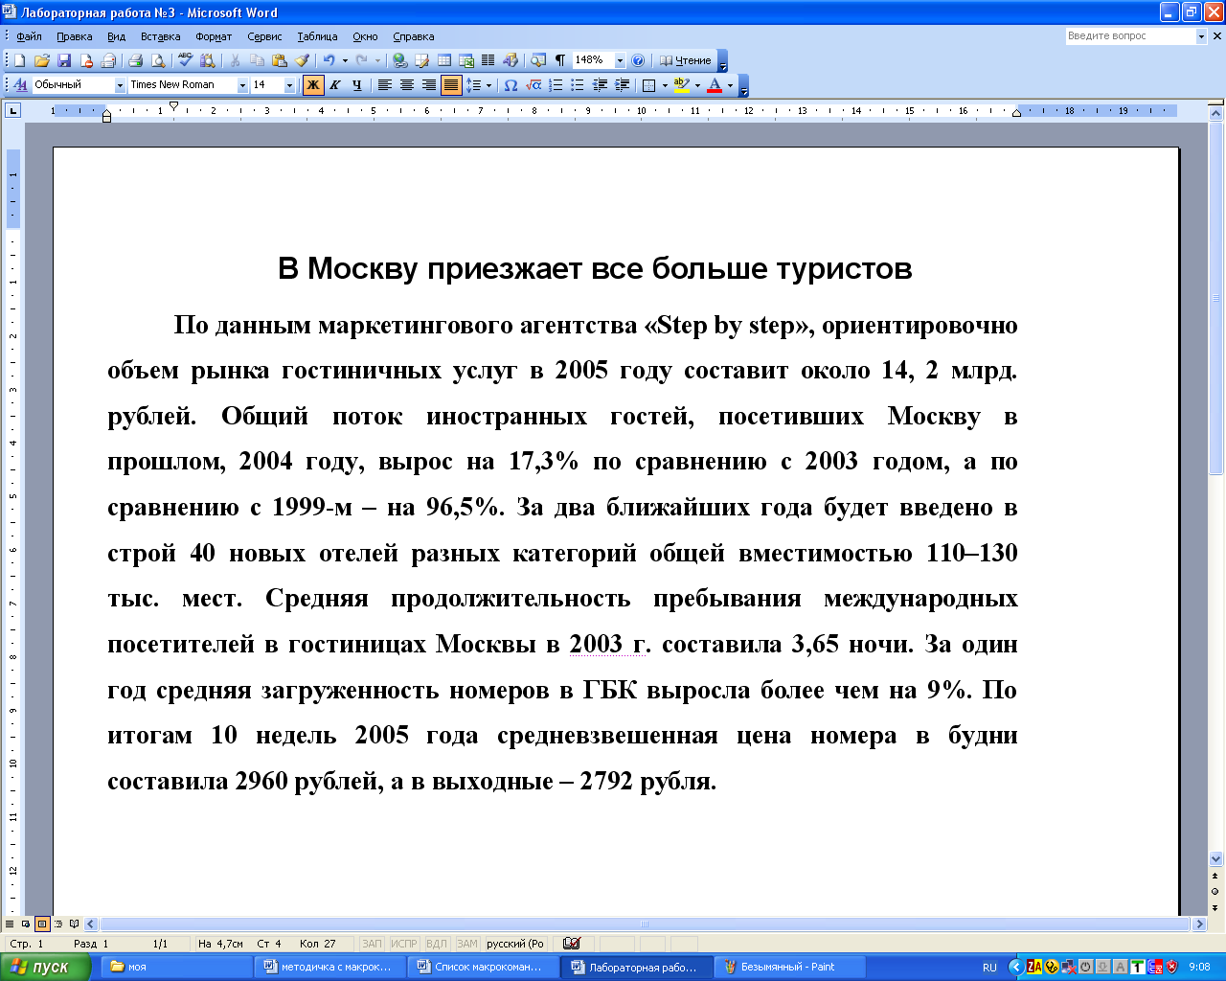The height and width of the screenshot is (981, 1226).
Task: Align text to the right
Action: tap(428, 85)
